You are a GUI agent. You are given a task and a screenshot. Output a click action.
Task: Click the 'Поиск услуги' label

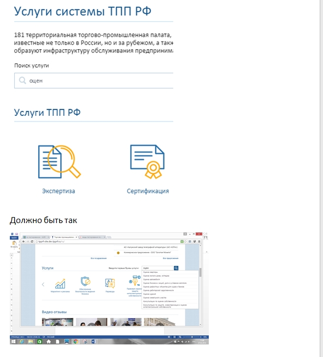pyautogui.click(x=32, y=66)
